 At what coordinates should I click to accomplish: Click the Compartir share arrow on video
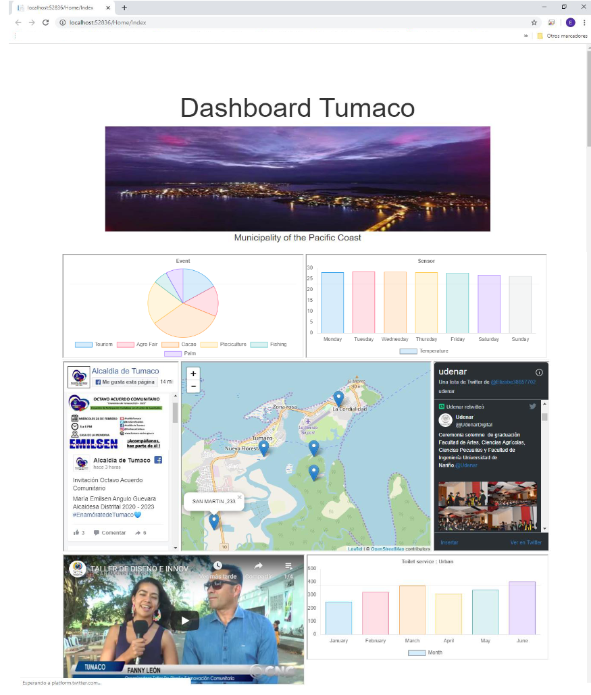coord(259,565)
